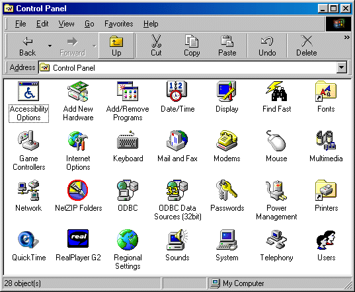Show more toolbar buttons via chevron

[x=347, y=37]
